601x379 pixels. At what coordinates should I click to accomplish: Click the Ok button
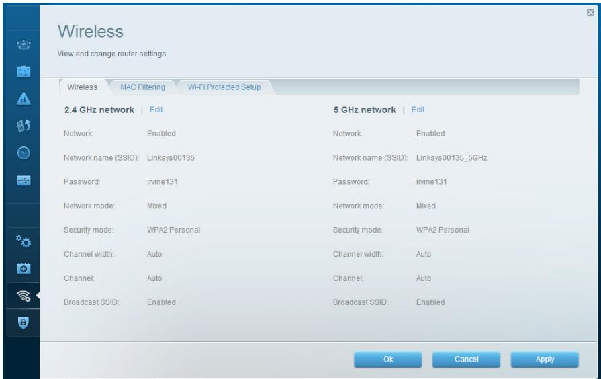point(388,360)
